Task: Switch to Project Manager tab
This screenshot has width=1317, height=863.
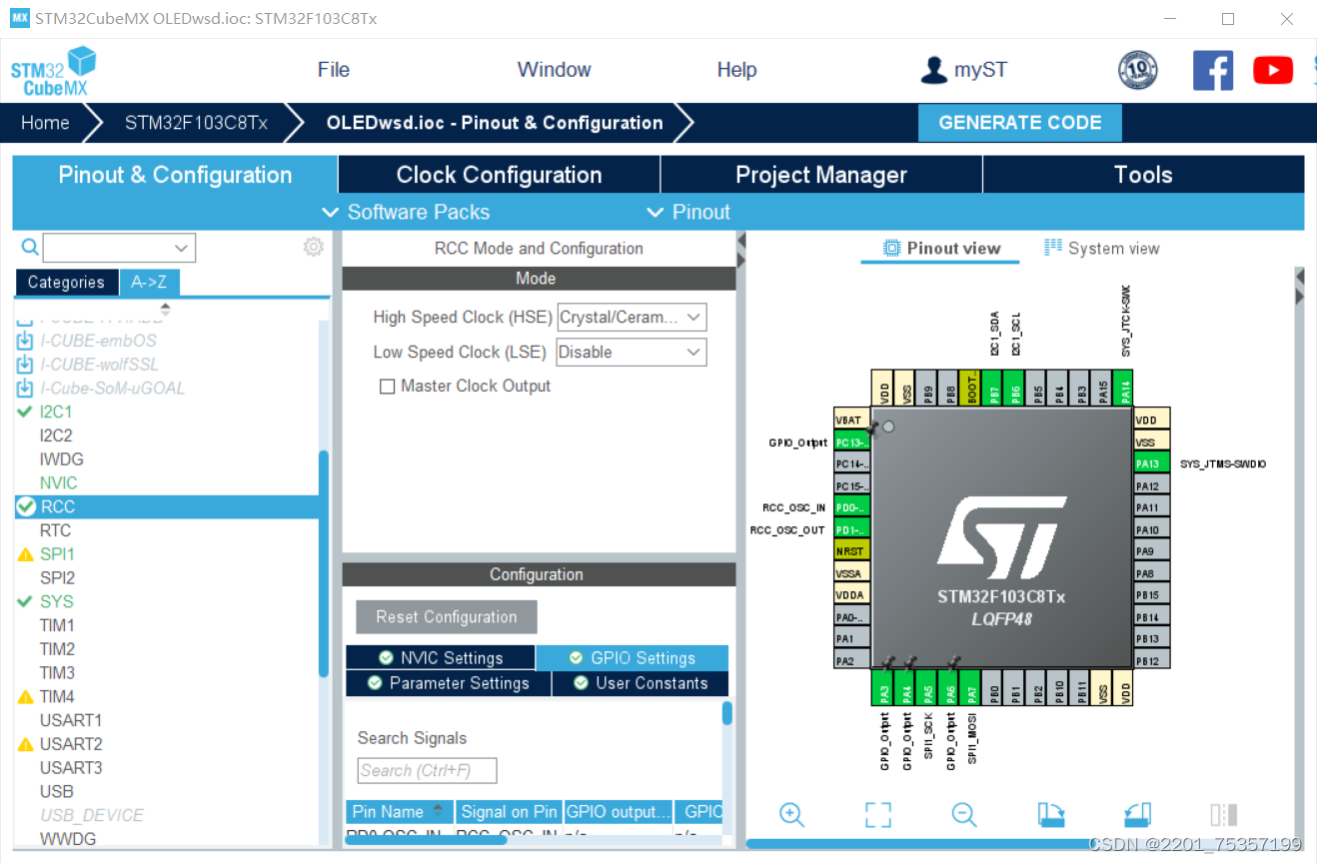Action: coord(821,175)
